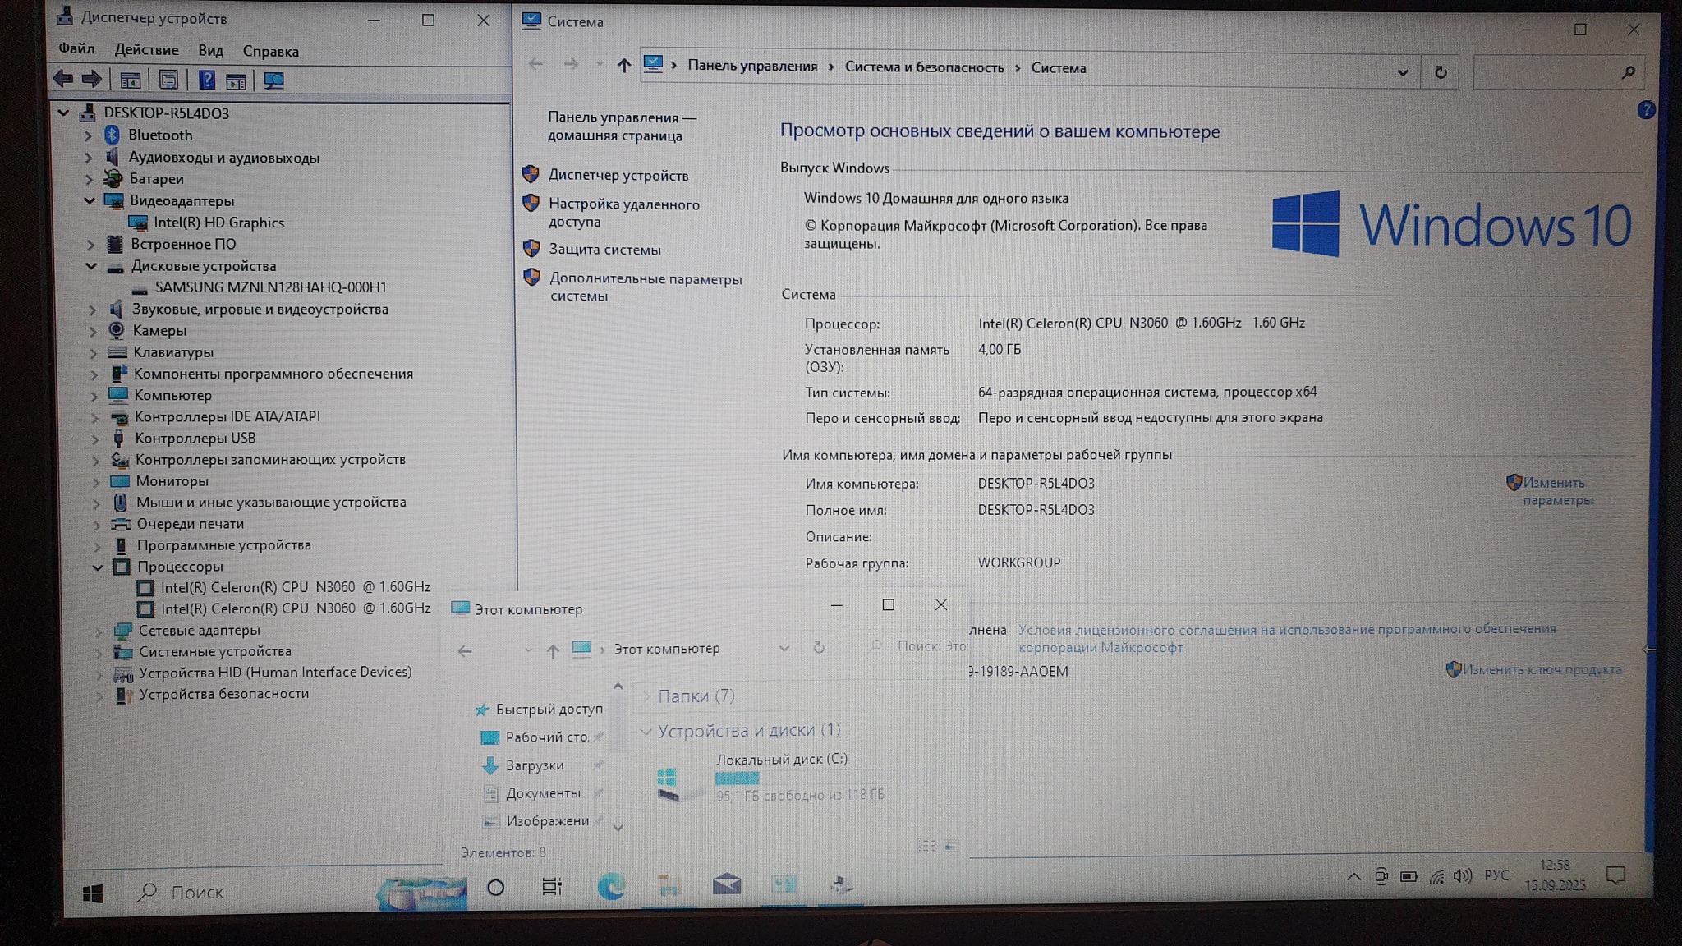This screenshot has width=1682, height=946.
Task: Click the Защита системы link
Action: click(604, 250)
